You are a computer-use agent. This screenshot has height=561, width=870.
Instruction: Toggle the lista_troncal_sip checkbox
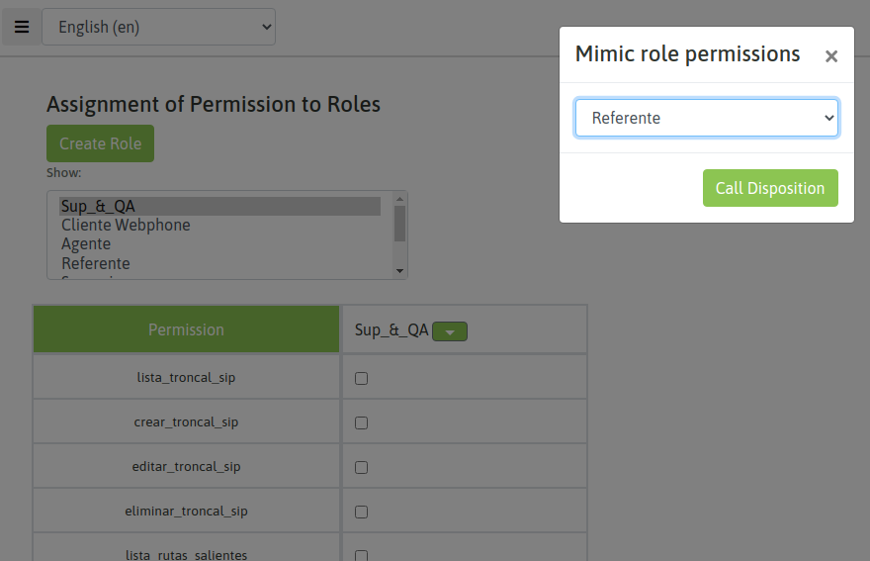(361, 378)
